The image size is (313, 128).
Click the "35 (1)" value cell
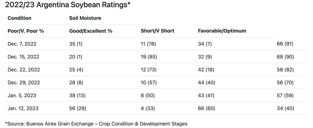click(76, 44)
